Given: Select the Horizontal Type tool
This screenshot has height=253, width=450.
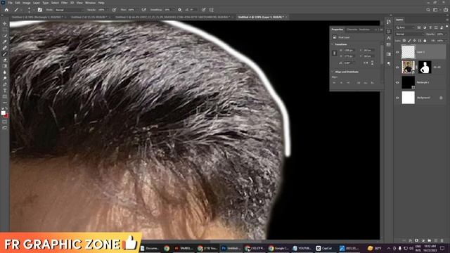Looking at the screenshot, I should 5,91.
